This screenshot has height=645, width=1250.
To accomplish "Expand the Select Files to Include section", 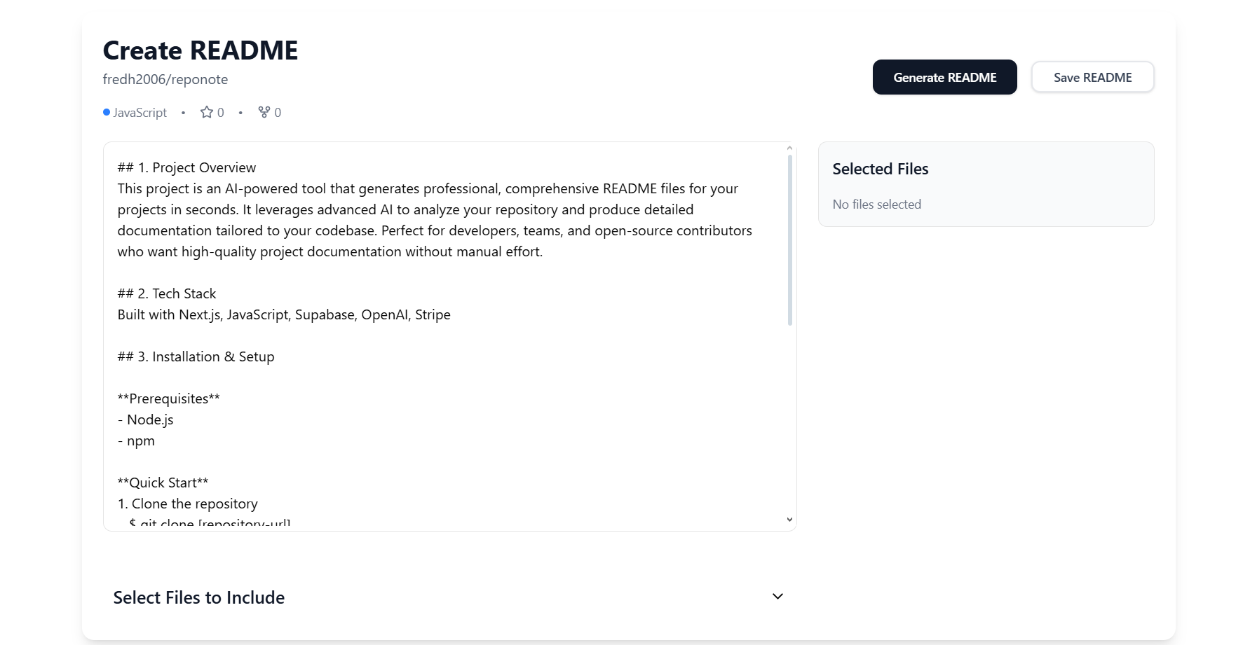I will (x=449, y=597).
